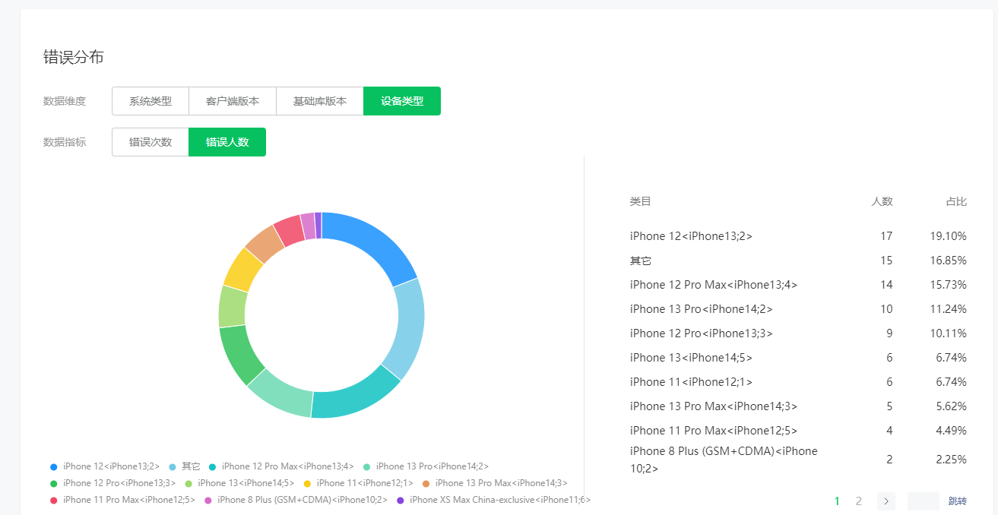Viewport: 998px width, 515px height.
Task: Click the 错误分布 section title
Action: point(73,57)
